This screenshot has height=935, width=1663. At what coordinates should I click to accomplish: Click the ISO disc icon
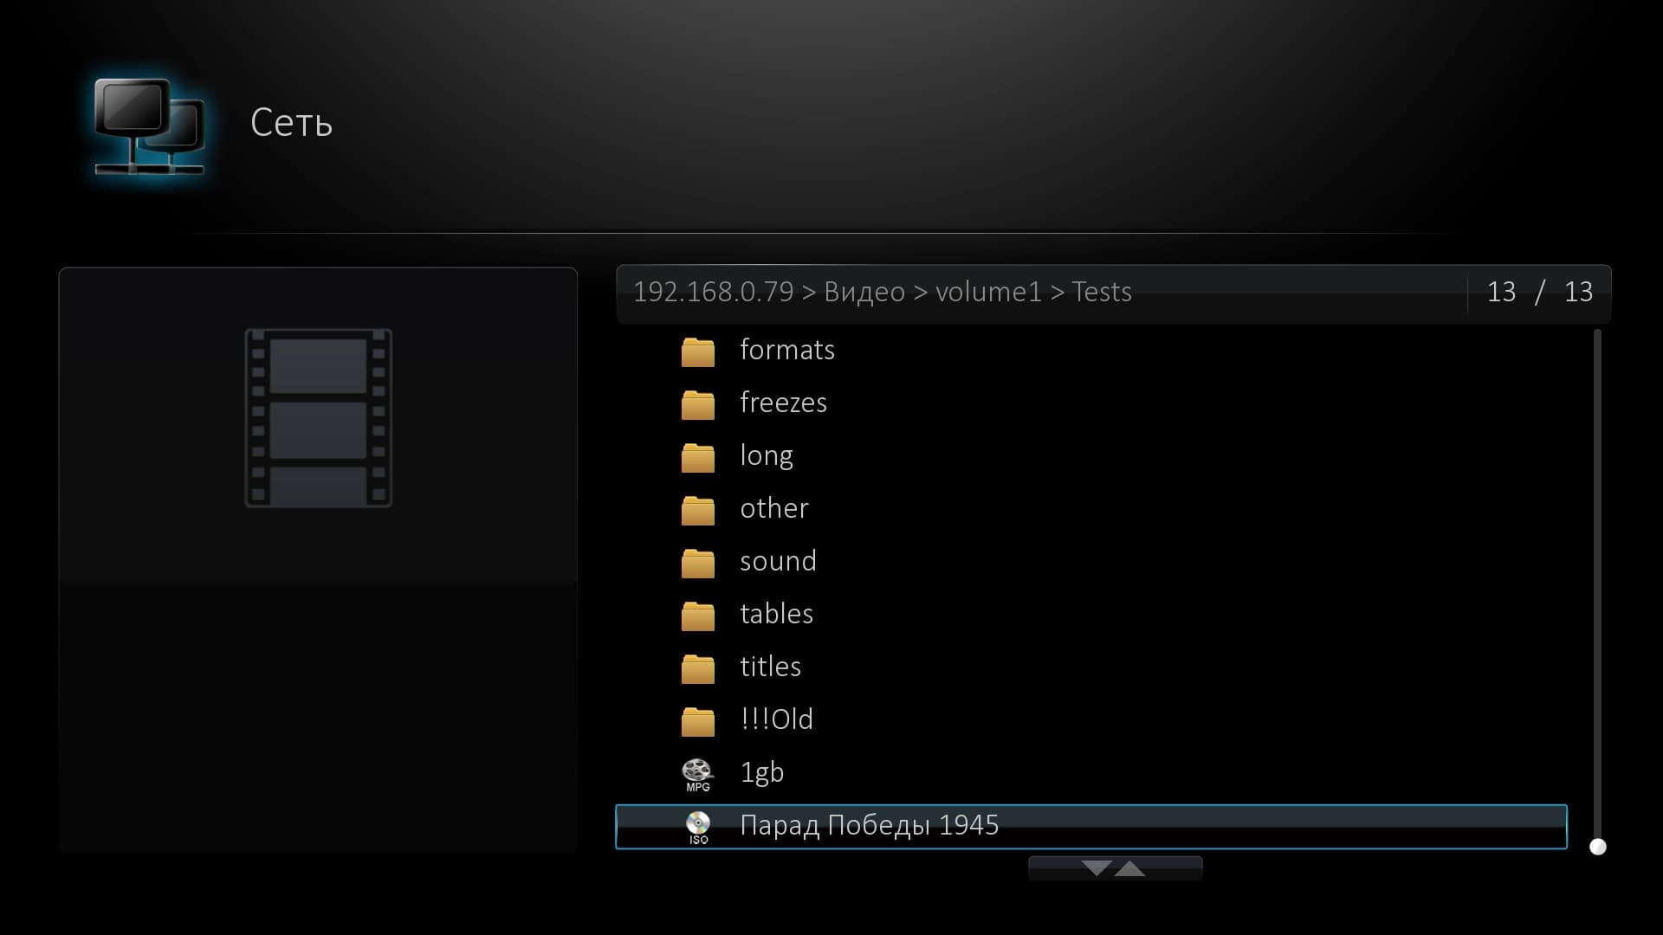[698, 827]
